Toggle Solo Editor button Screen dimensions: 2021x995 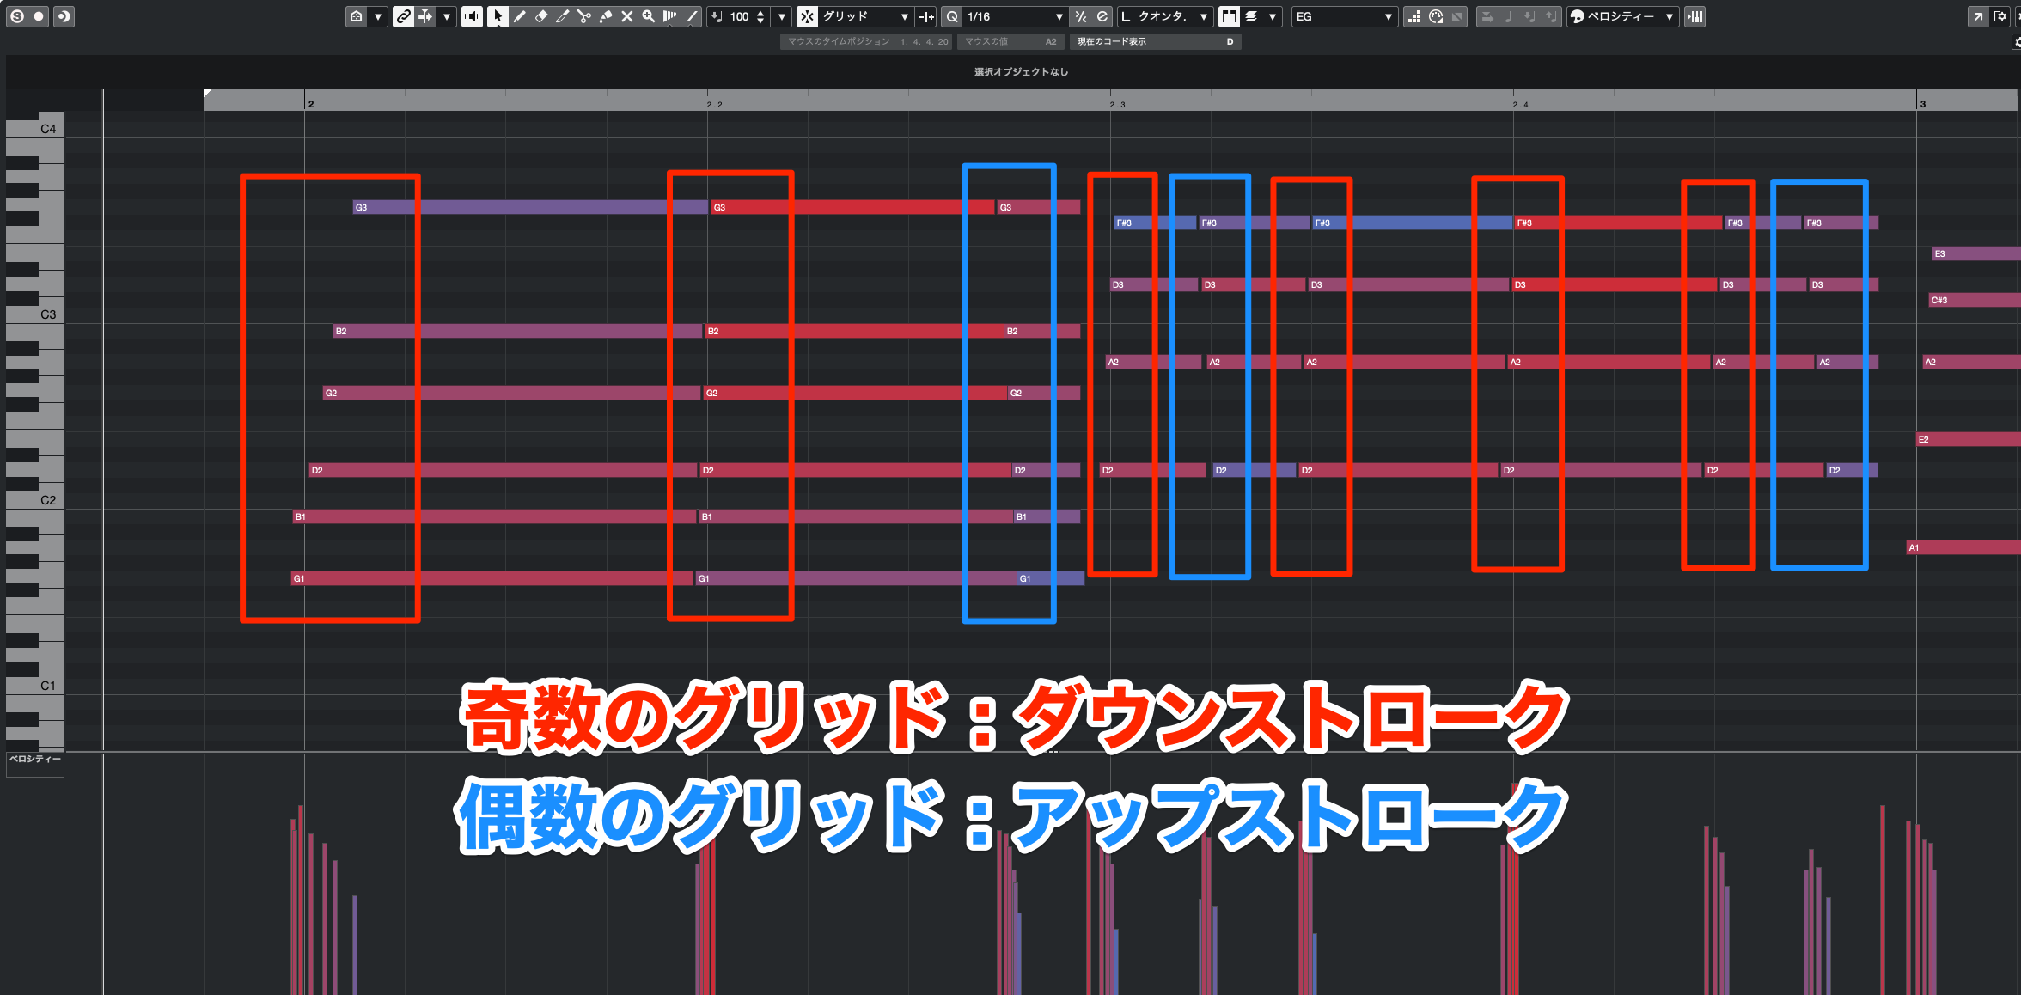[16, 16]
